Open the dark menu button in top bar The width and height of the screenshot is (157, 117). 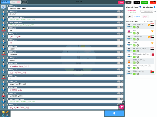24,2
